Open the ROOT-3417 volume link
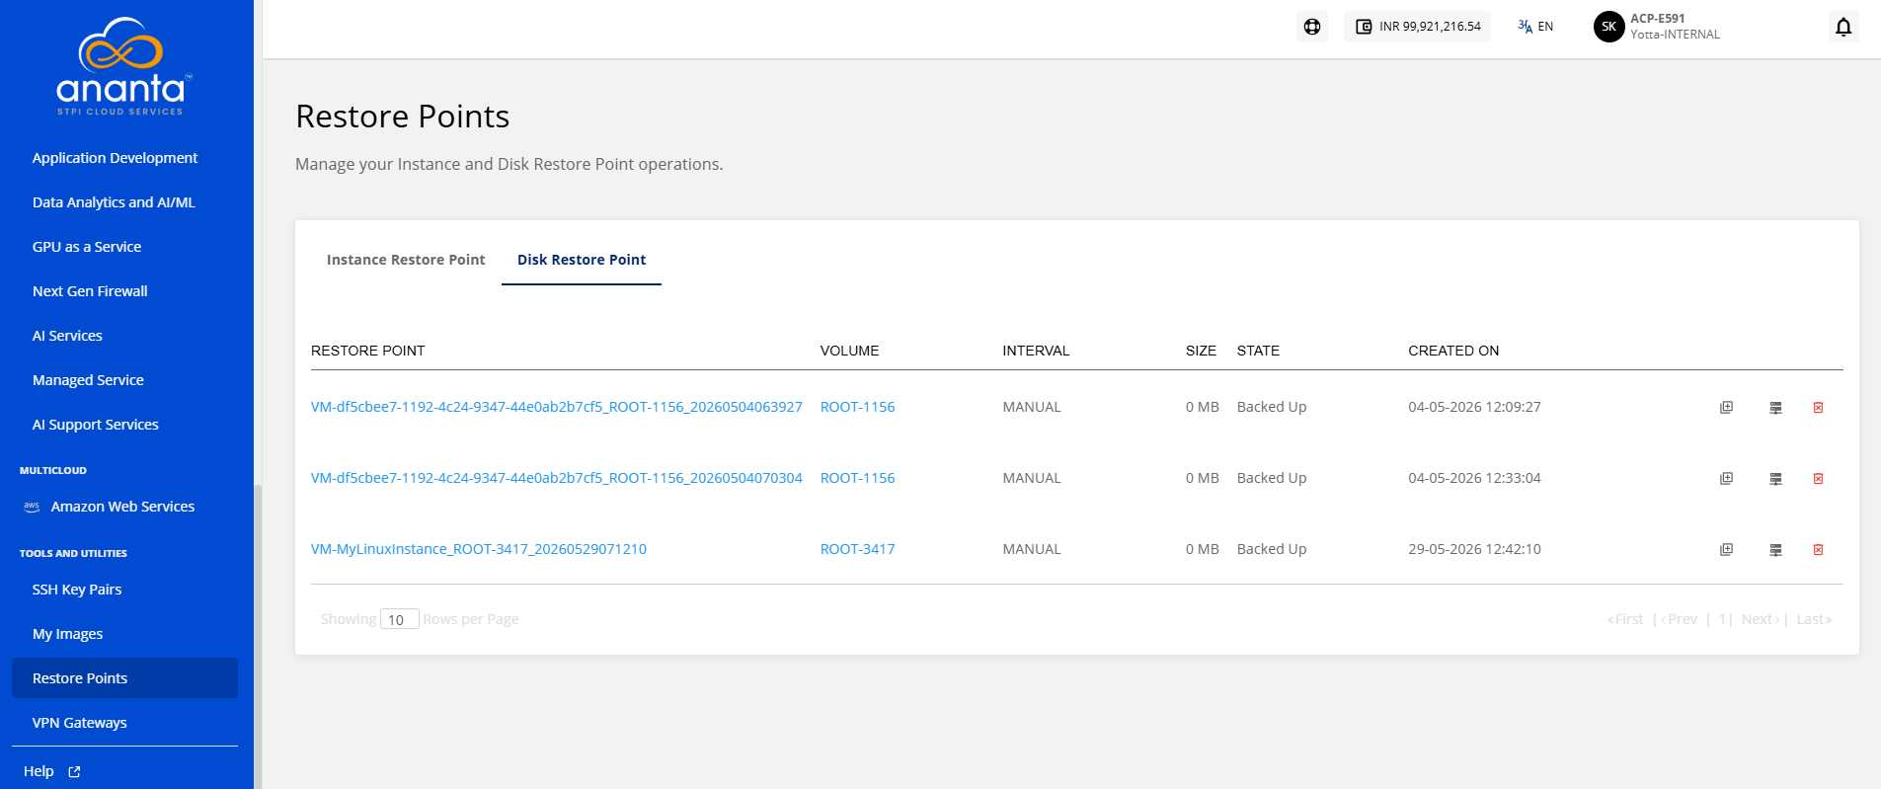This screenshot has height=789, width=1881. tap(858, 549)
